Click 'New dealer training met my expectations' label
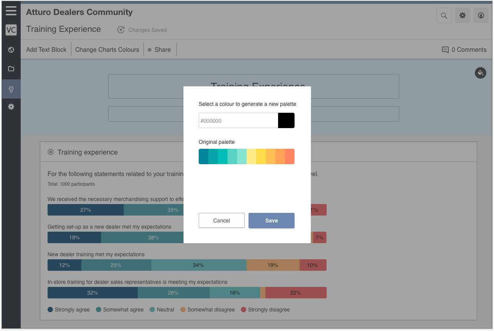The height and width of the screenshot is (331, 494). click(96, 254)
